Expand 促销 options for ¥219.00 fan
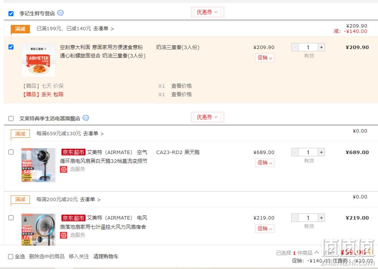This screenshot has width=378, height=269. pyautogui.click(x=265, y=228)
